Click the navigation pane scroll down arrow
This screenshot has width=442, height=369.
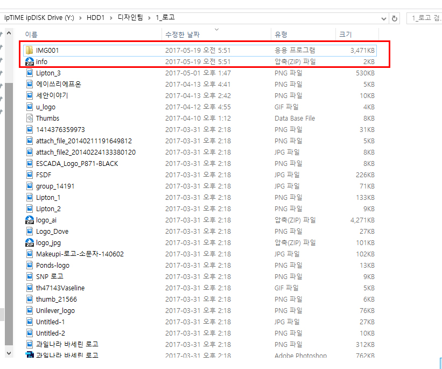coord(9,353)
